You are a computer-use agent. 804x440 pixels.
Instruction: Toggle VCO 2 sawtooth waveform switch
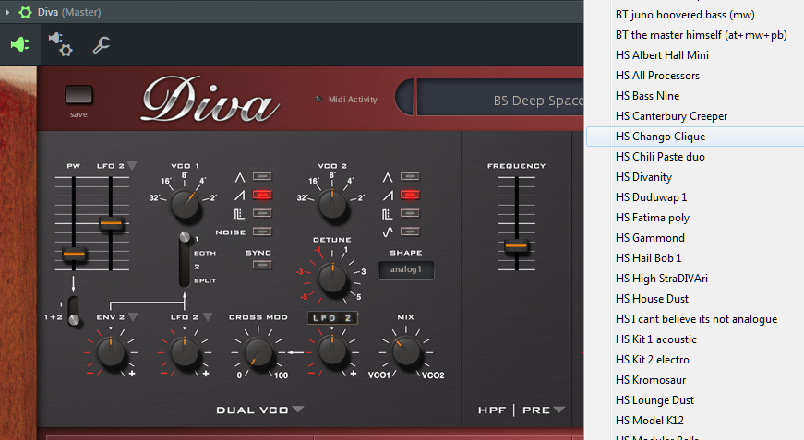point(410,195)
